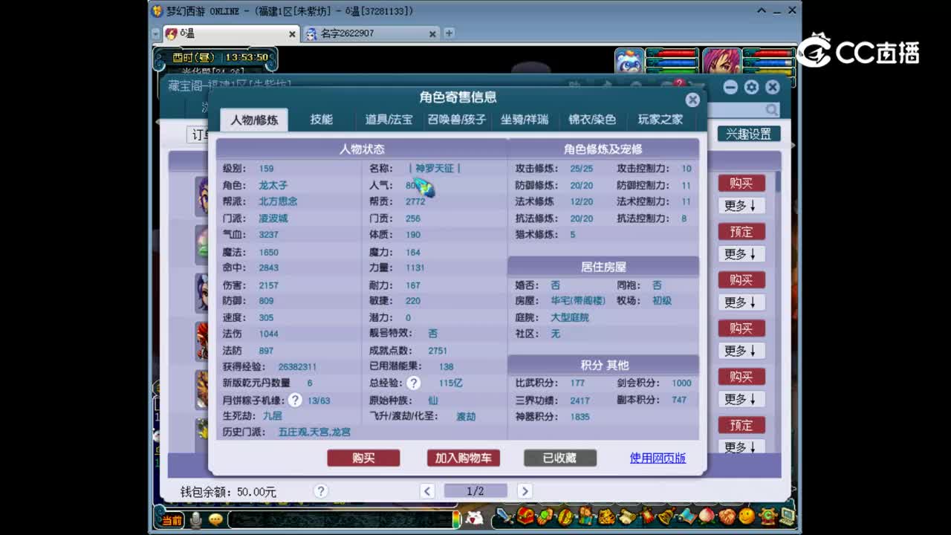Viewport: 951px width, 535px height.
Task: Click the topmost 购买 button in listing
Action: (741, 184)
